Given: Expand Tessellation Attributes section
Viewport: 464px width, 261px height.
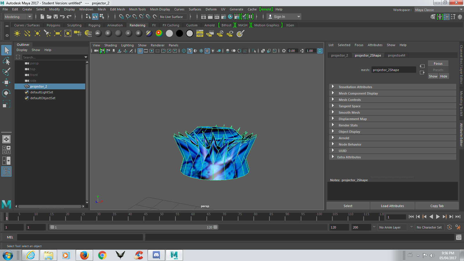Looking at the screenshot, I should (x=393, y=87).
